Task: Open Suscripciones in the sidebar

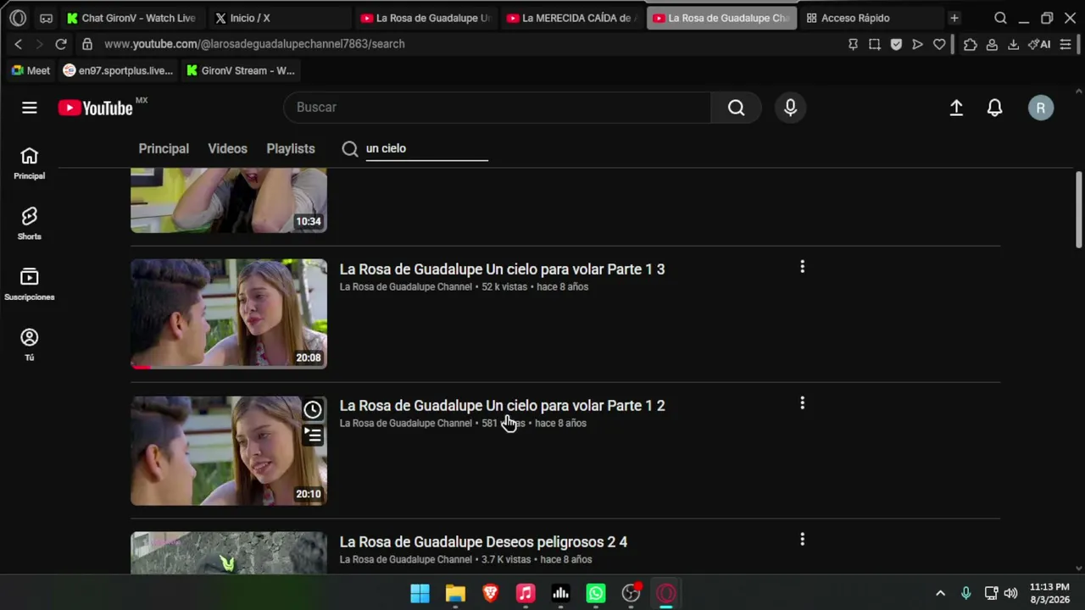Action: click(x=30, y=285)
